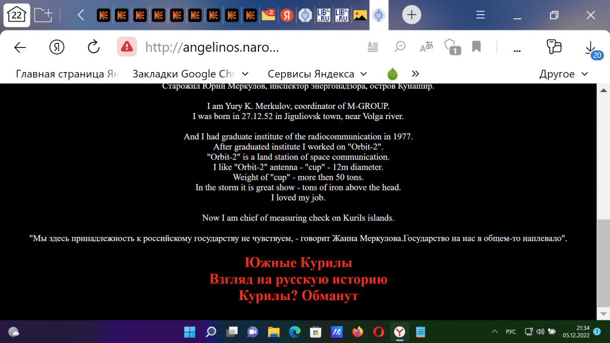This screenshot has width=610, height=343.
Task: Click the back arrow navigation button
Action: [20, 47]
